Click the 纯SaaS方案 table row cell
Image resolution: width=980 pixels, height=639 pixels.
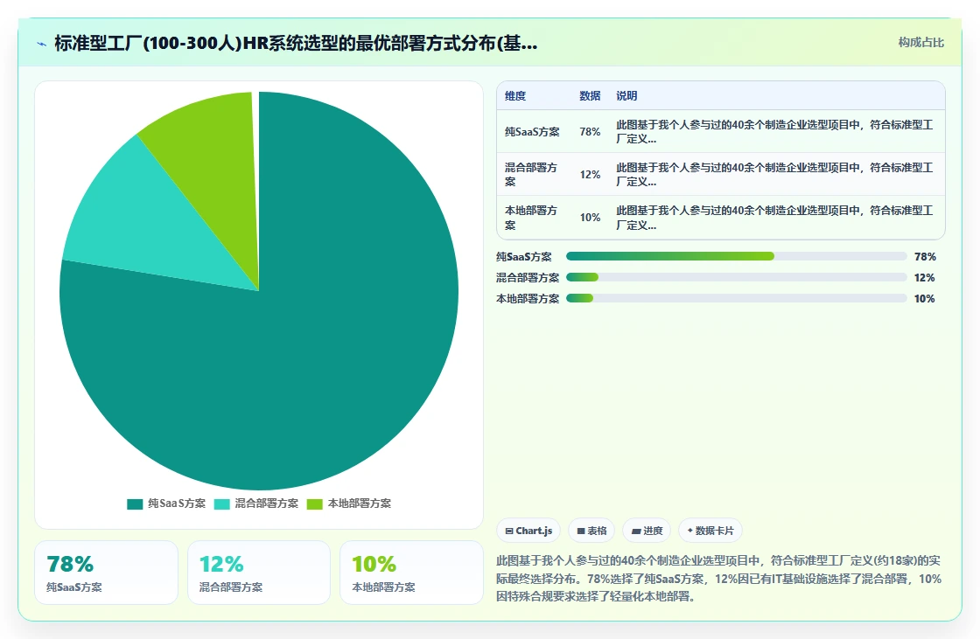coord(533,132)
